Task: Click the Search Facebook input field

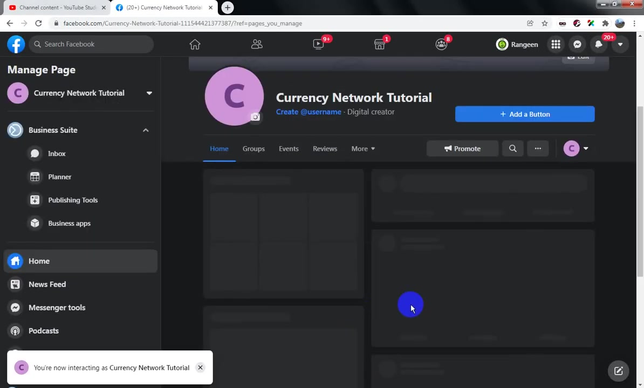Action: pos(91,44)
